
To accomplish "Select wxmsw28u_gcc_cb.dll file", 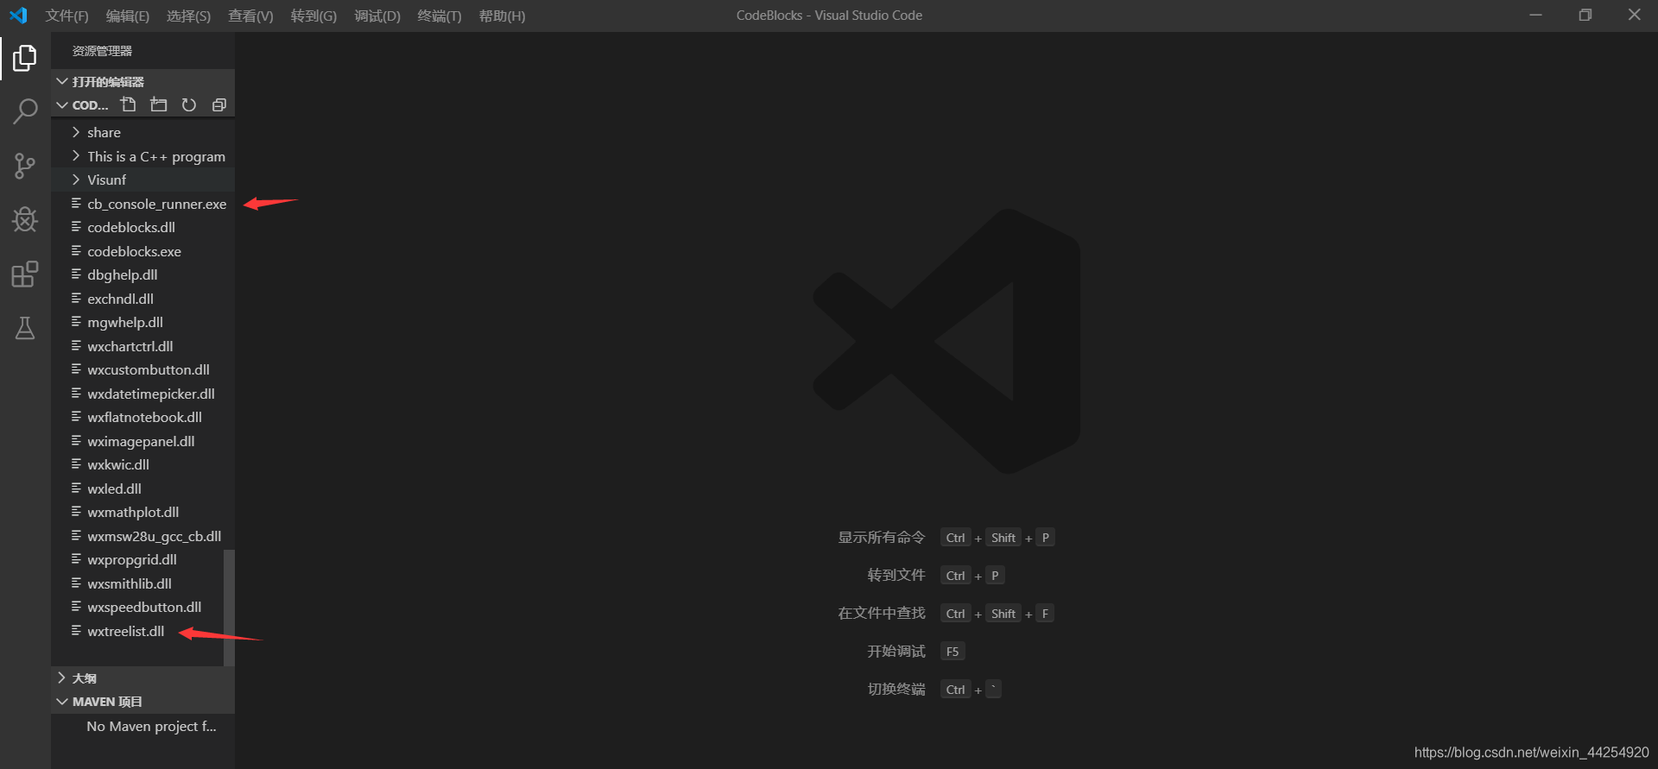I will (142, 536).
